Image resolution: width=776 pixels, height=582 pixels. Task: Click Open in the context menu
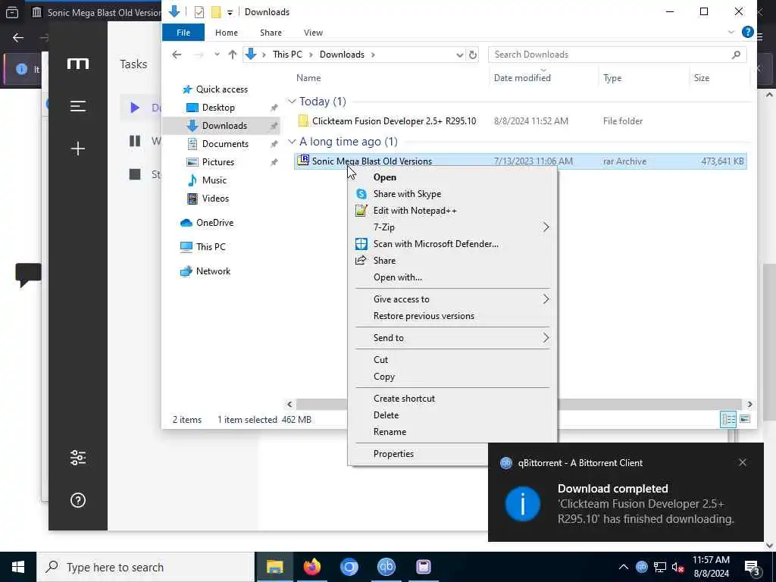[x=452, y=177]
